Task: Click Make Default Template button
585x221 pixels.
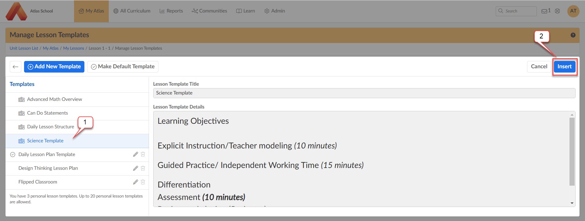Action: coord(123,67)
